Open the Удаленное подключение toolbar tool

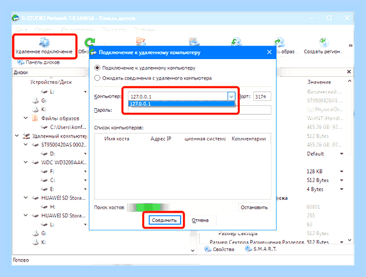(x=44, y=46)
